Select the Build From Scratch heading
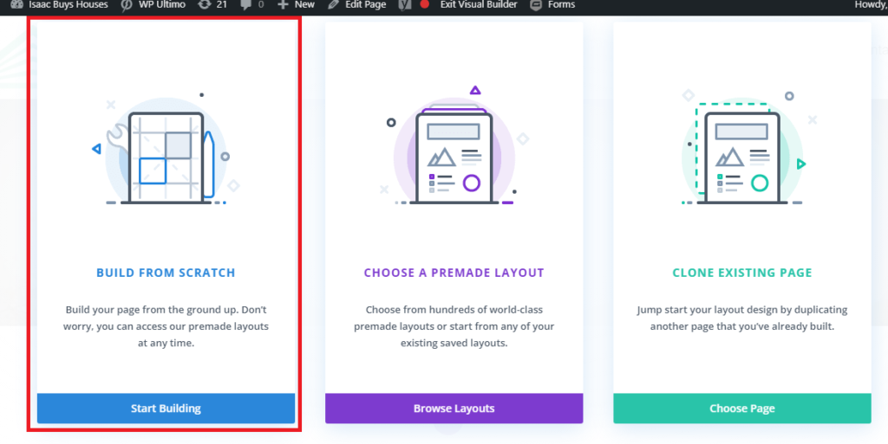 click(166, 273)
